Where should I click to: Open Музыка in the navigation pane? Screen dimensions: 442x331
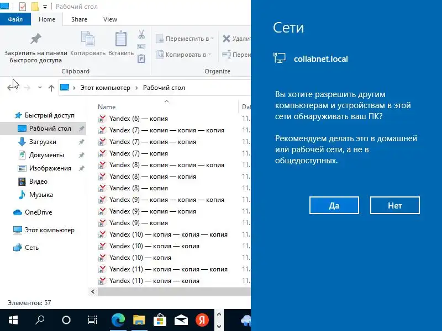coord(35,195)
